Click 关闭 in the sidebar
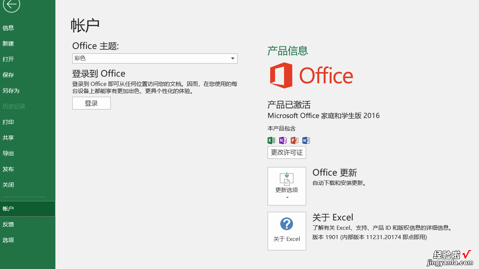Image resolution: width=479 pixels, height=269 pixels. click(x=28, y=185)
